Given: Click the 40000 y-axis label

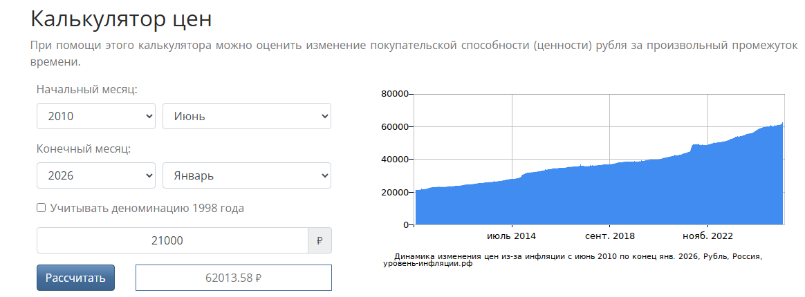Looking at the screenshot, I should (x=395, y=159).
